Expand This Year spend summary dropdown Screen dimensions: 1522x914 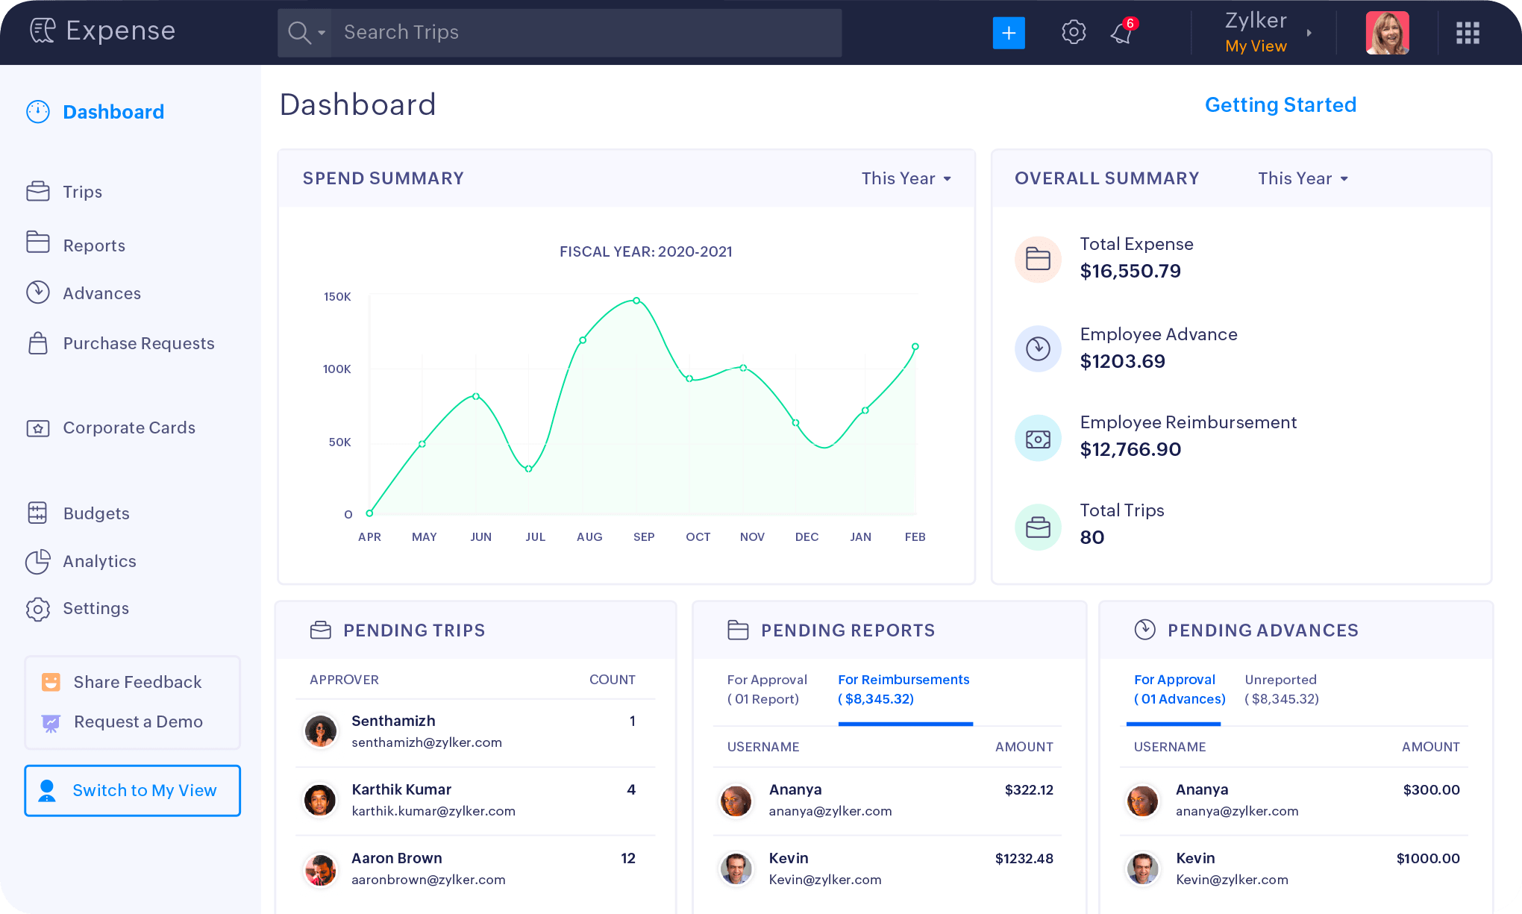pyautogui.click(x=906, y=179)
